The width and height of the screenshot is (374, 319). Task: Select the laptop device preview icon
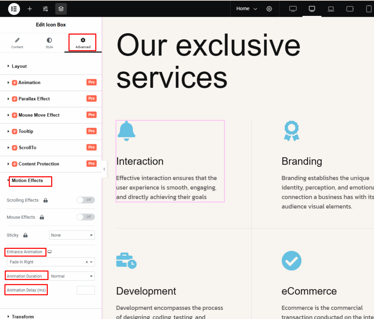tap(331, 9)
